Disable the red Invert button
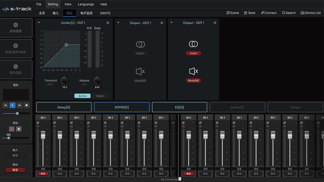 coord(193,53)
